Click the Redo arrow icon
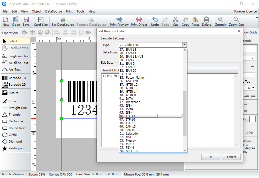The width and height of the screenshot is (259, 178). (x=165, y=20)
